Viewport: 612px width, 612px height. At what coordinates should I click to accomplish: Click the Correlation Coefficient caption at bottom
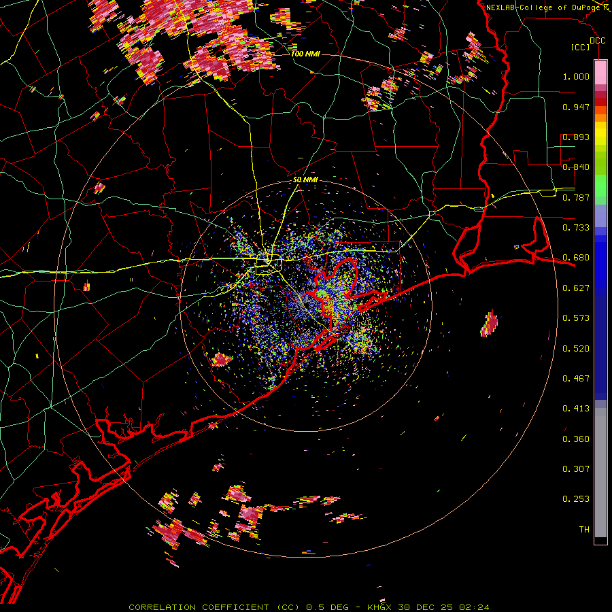(x=309, y=607)
